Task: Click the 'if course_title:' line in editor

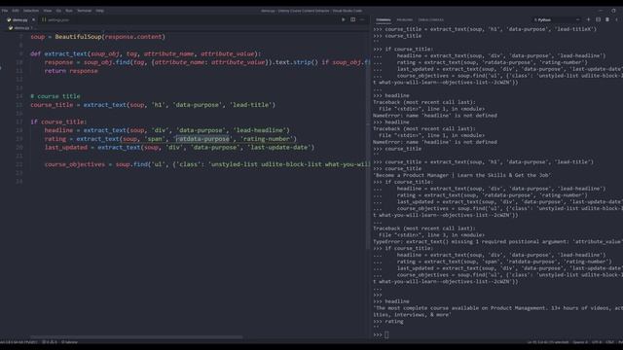Action: pyautogui.click(x=58, y=122)
